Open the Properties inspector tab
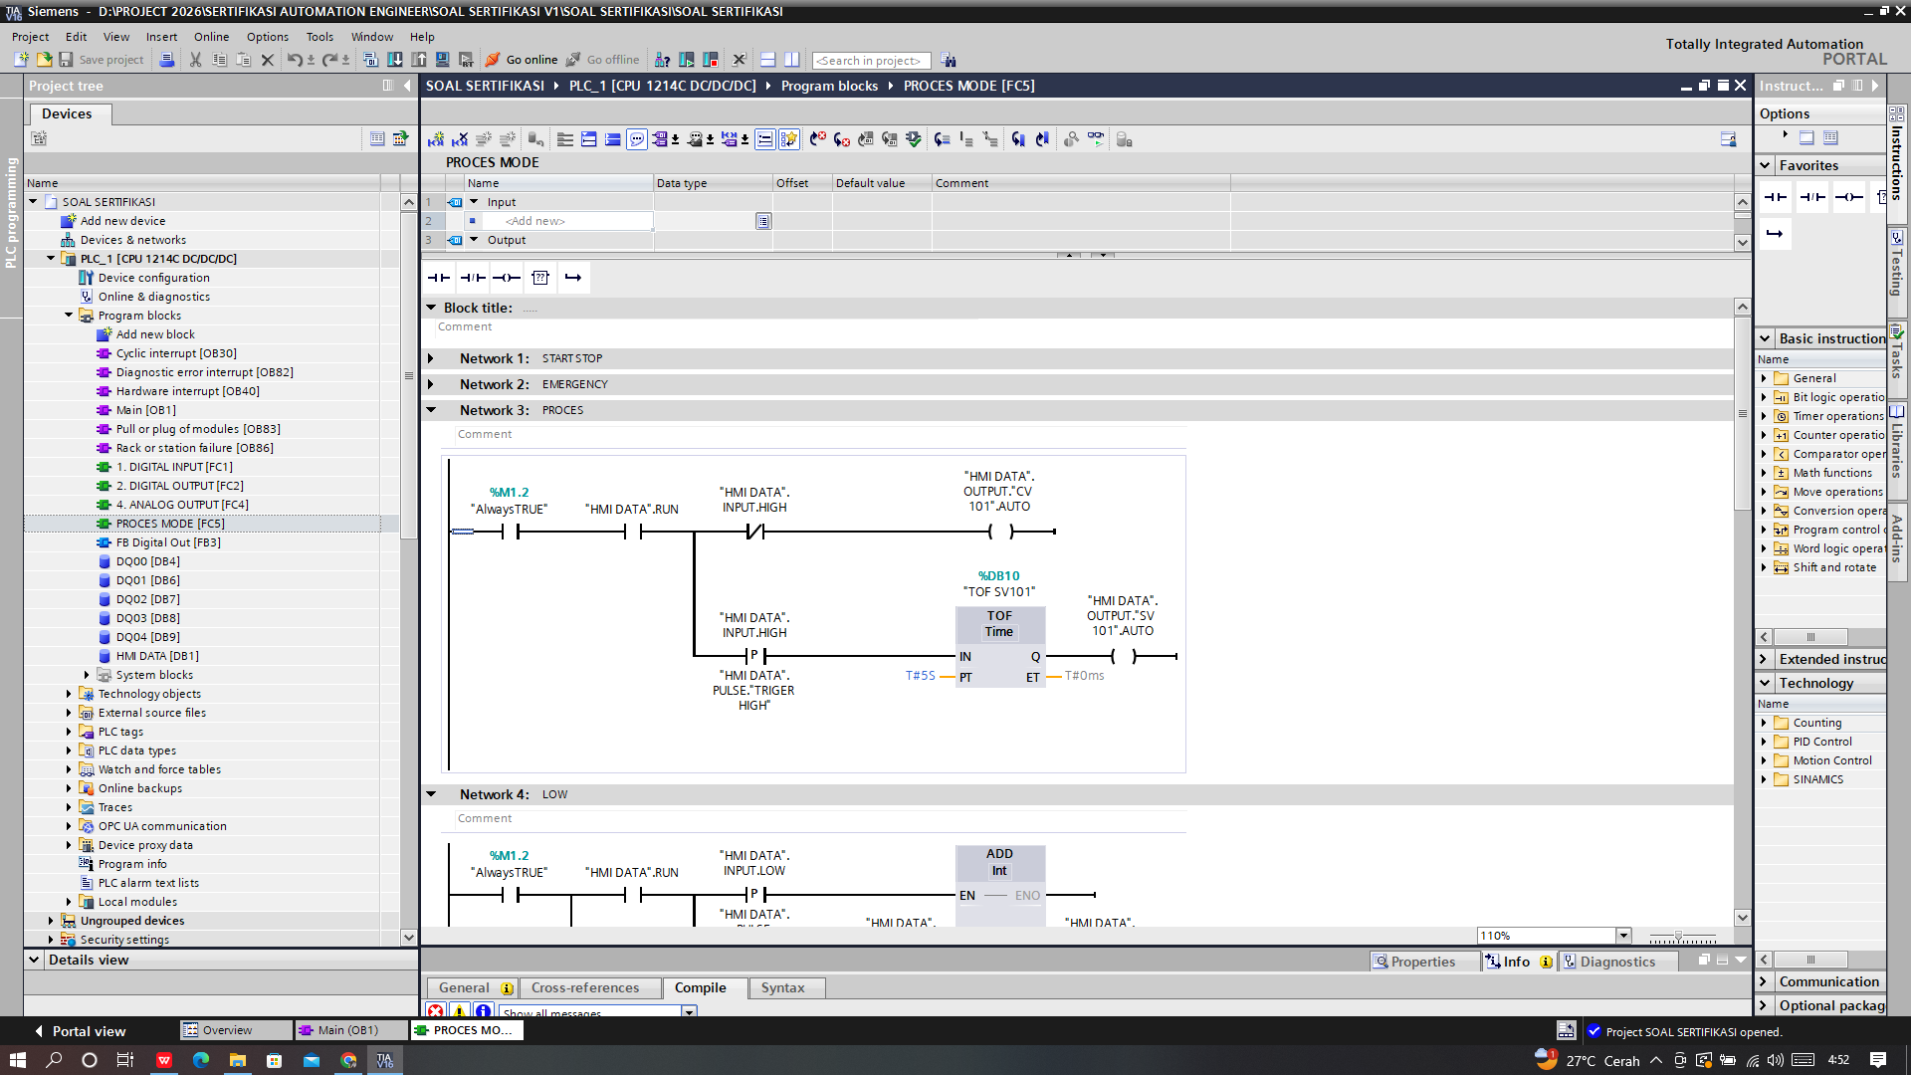Screen dimensions: 1911x1075 click(x=1423, y=962)
